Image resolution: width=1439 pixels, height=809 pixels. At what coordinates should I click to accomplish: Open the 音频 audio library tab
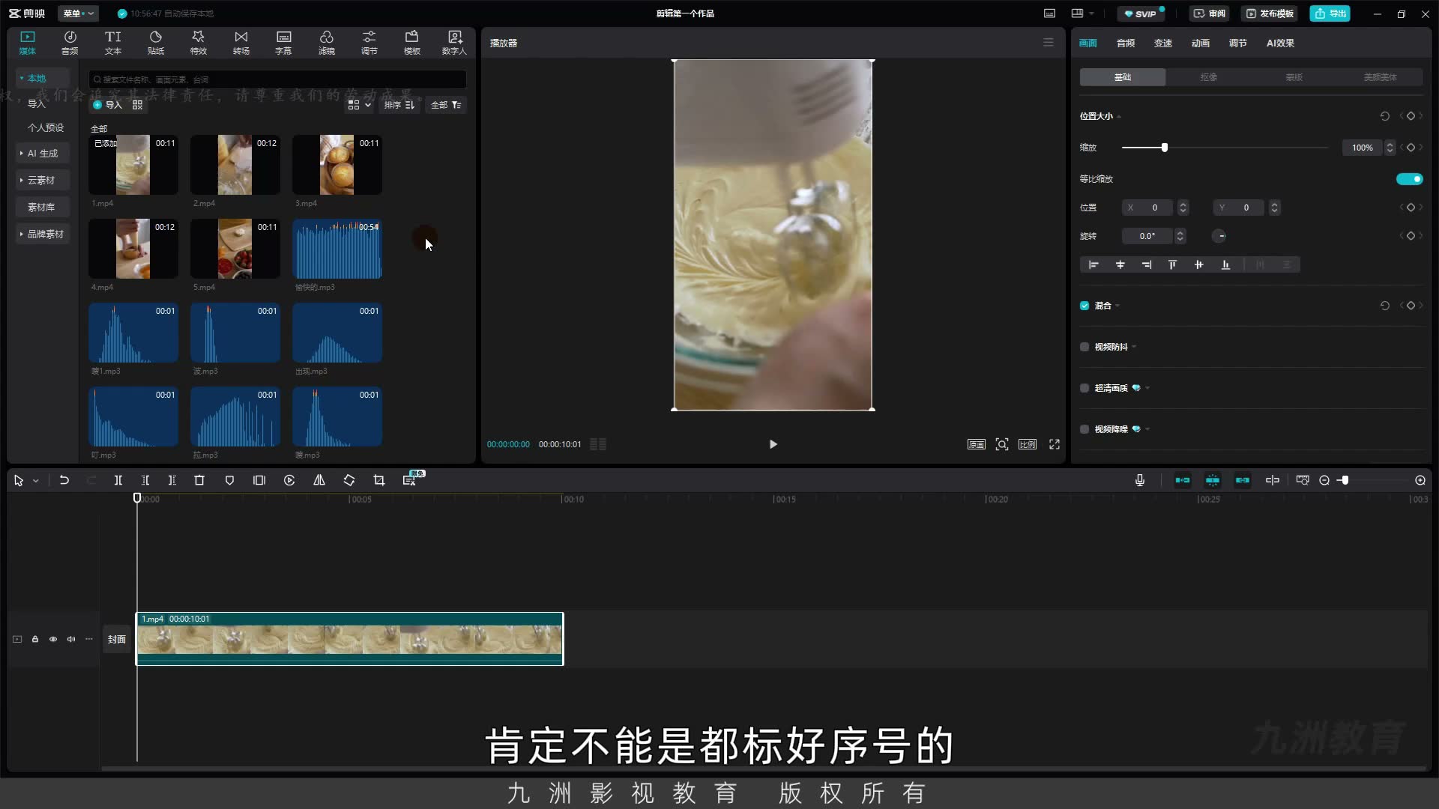[x=70, y=43]
